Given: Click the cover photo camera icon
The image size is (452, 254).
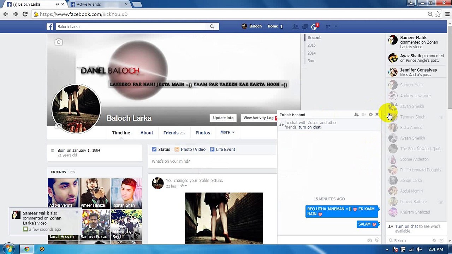Looking at the screenshot, I should 59,42.
